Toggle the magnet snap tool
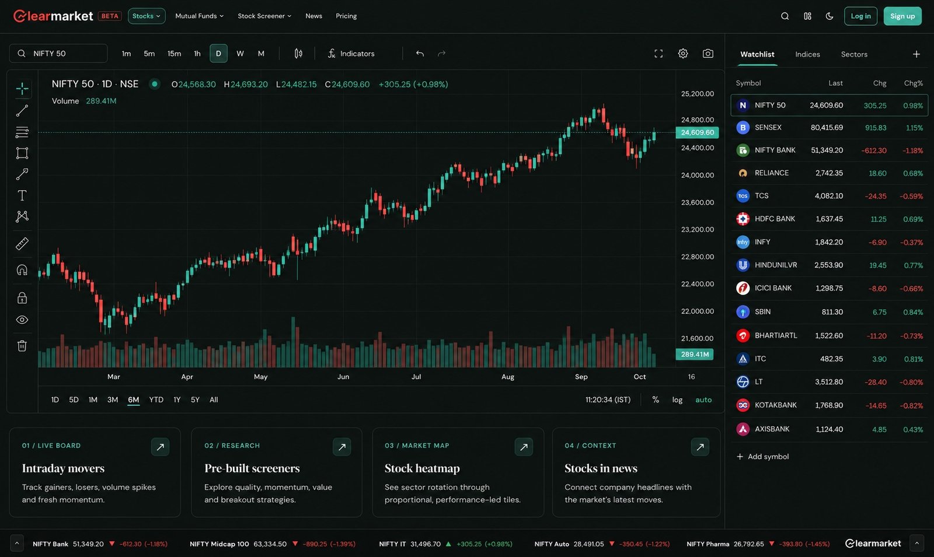The width and height of the screenshot is (934, 557). [22, 269]
